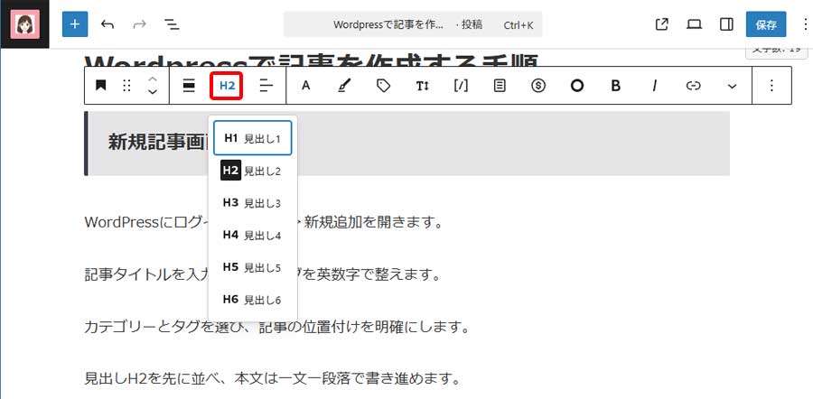
Task: Open the device preview options
Action: click(x=694, y=24)
